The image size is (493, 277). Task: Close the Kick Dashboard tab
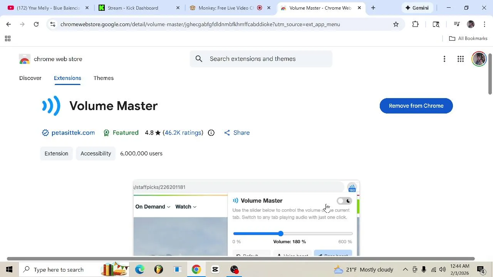pyautogui.click(x=178, y=8)
